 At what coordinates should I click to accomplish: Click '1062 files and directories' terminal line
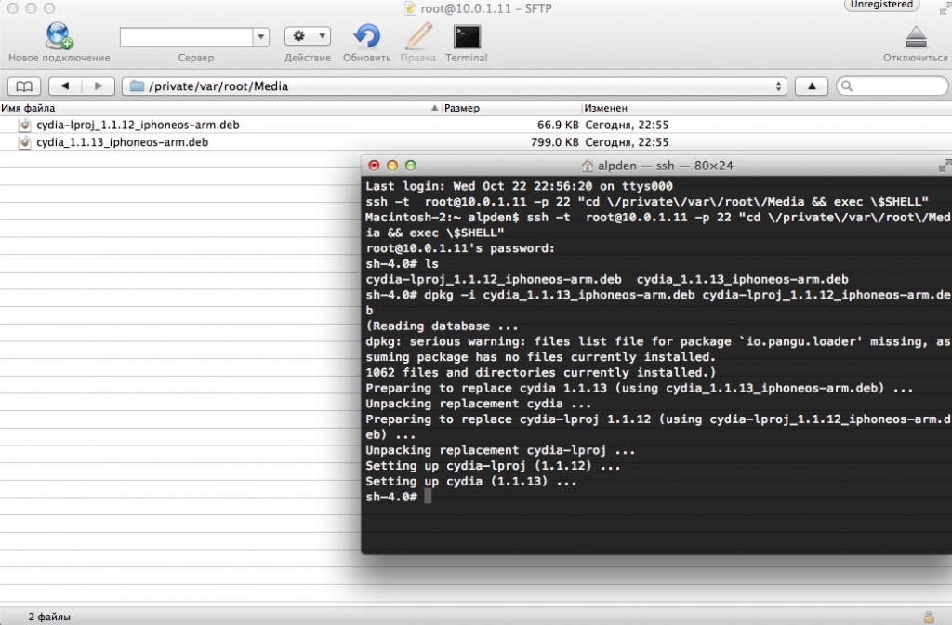(x=541, y=373)
